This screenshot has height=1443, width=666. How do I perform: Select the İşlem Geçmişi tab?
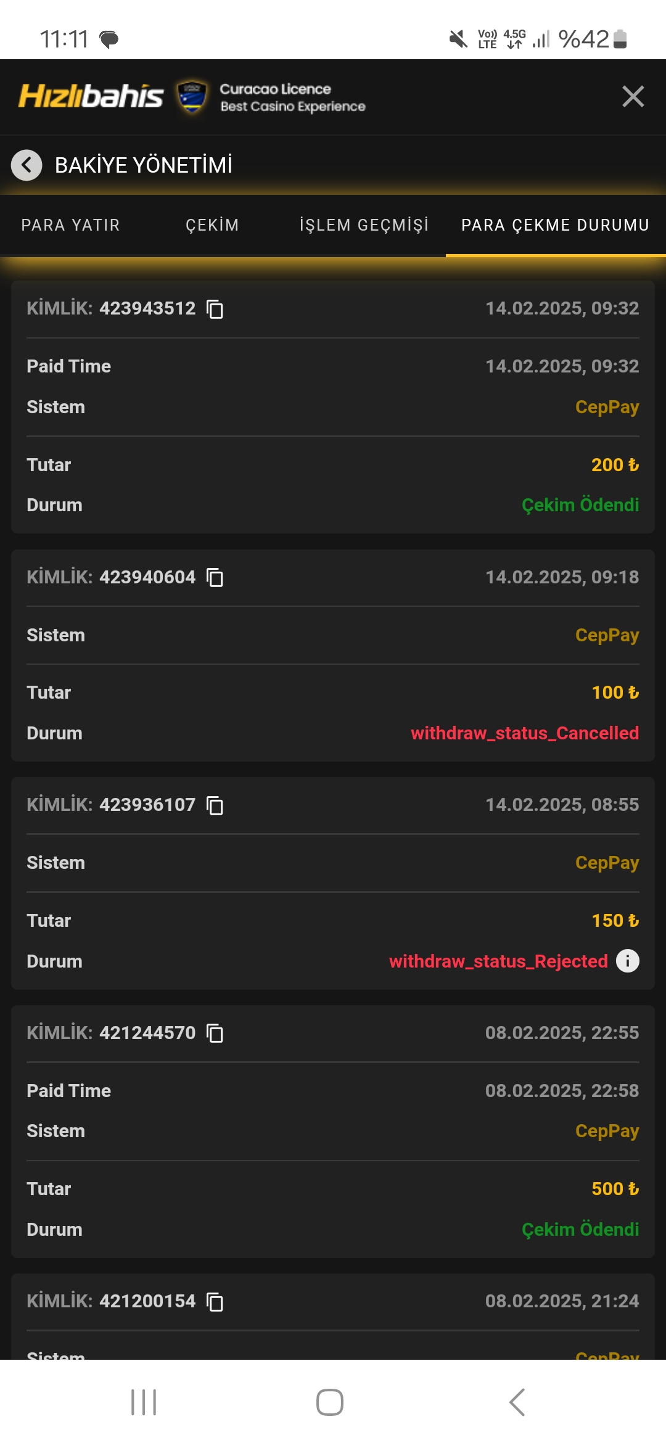coord(364,225)
